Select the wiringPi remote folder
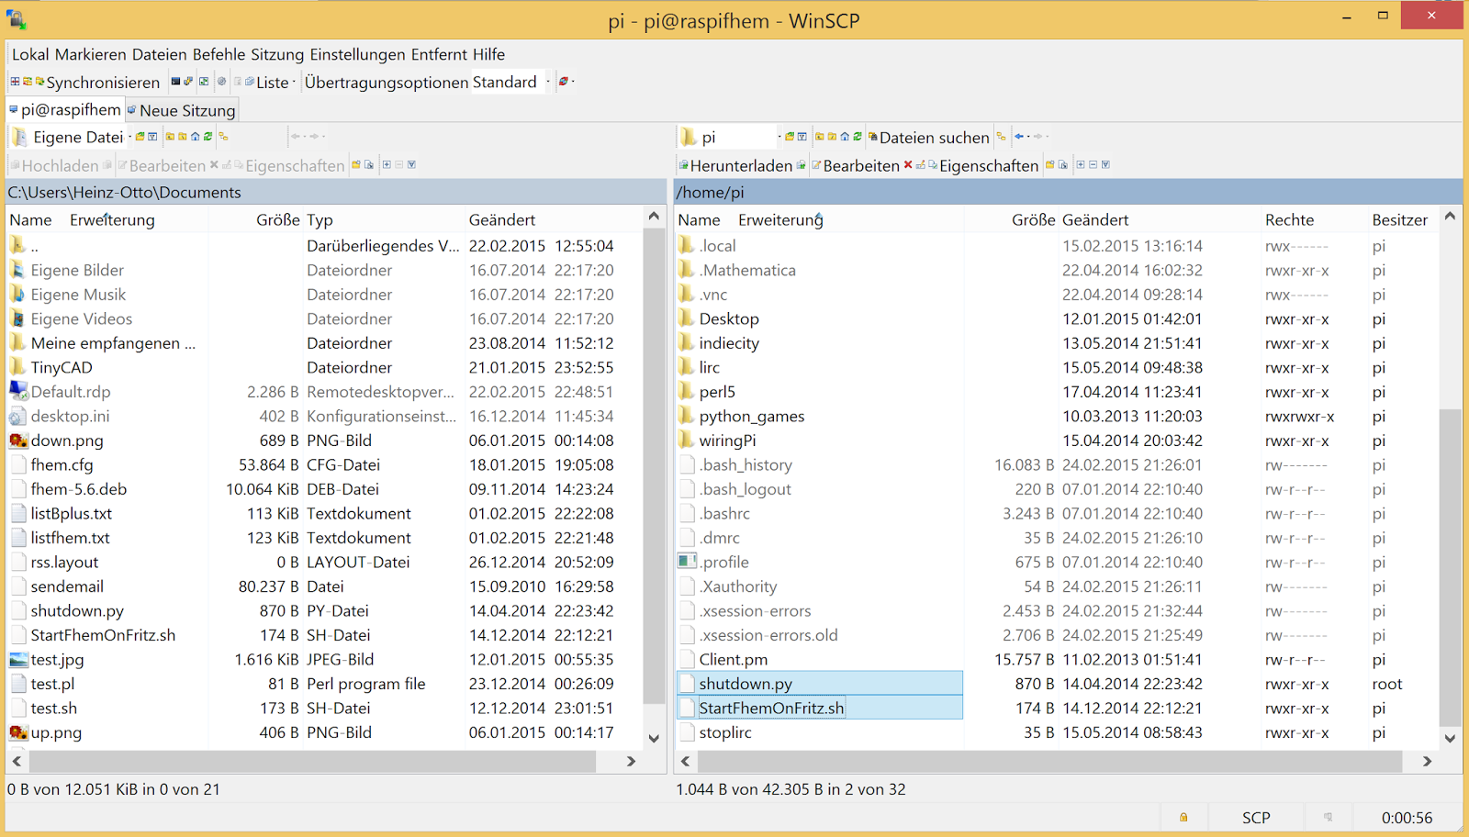 point(727,441)
